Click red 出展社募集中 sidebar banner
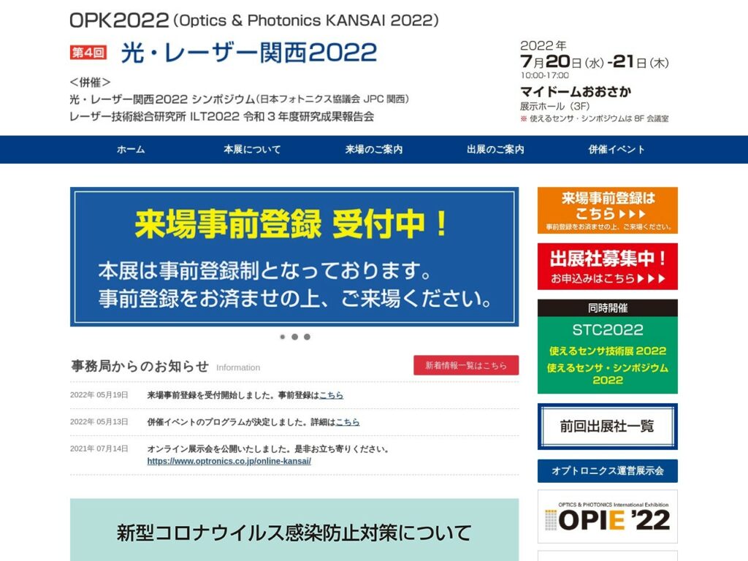The width and height of the screenshot is (748, 561). click(x=607, y=267)
